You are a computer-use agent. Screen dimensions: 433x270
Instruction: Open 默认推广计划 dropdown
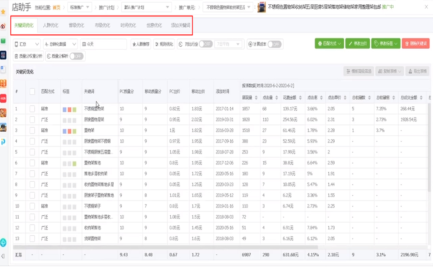click(146, 7)
